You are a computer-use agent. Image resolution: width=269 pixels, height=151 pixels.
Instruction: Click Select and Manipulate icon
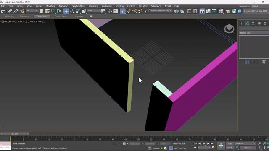tap(110, 11)
